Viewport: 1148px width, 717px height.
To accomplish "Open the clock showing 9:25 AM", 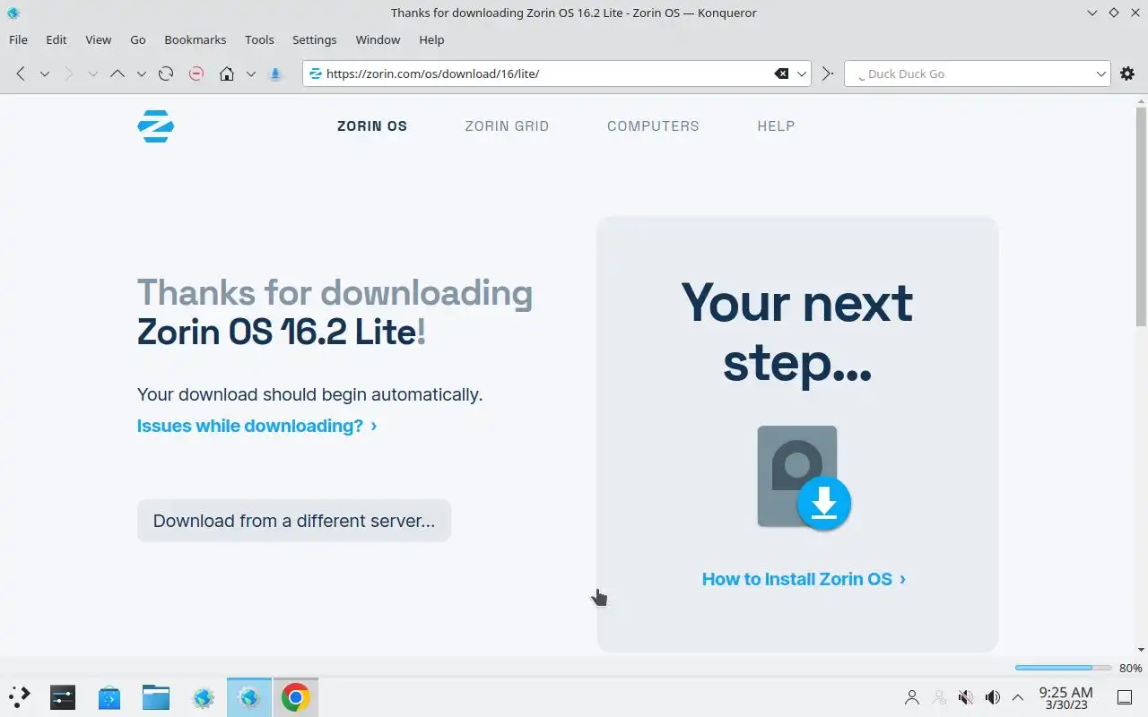I will click(x=1065, y=697).
